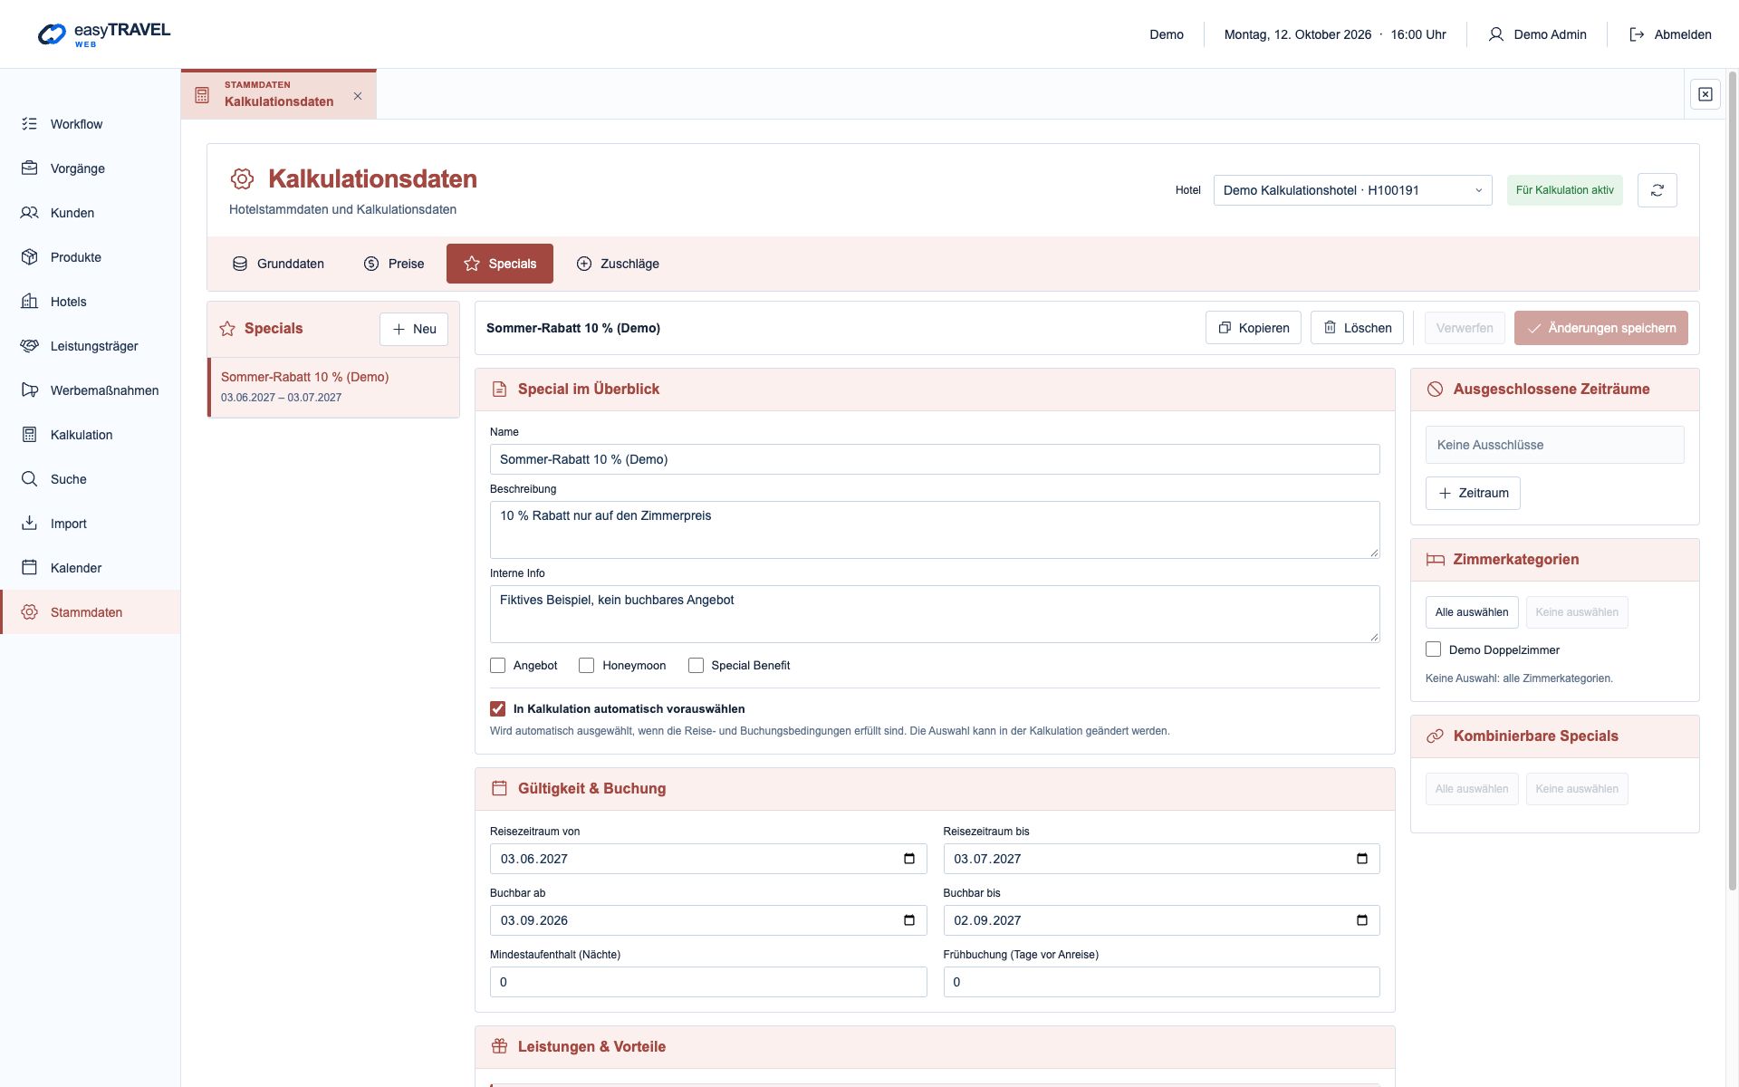Switch to the Grunddaten tab
This screenshot has width=1739, height=1087.
point(278,264)
